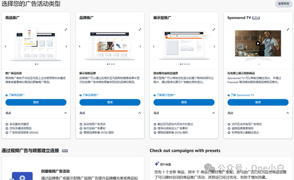The height and width of the screenshot is (180, 294).
Task: Play the Sponsored TV preview video
Action: coord(258,43)
